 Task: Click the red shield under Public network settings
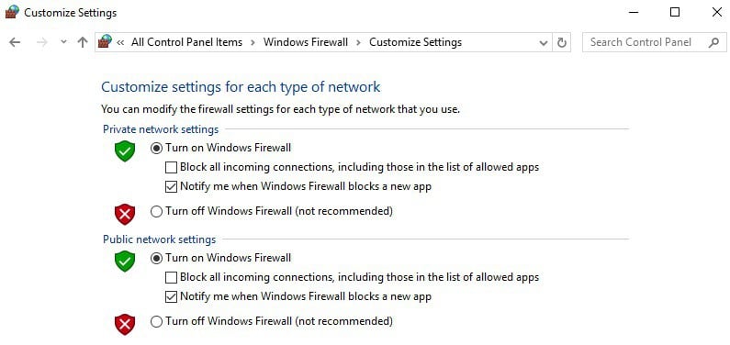point(125,325)
